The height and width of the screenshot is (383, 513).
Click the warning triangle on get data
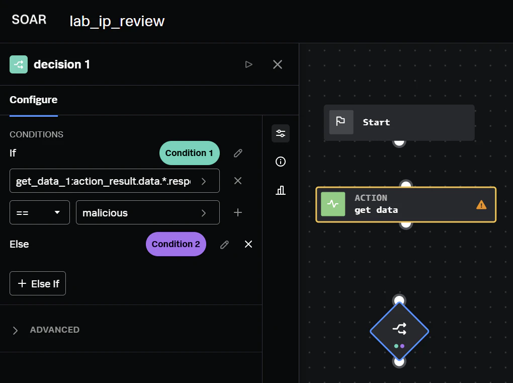[x=481, y=205]
